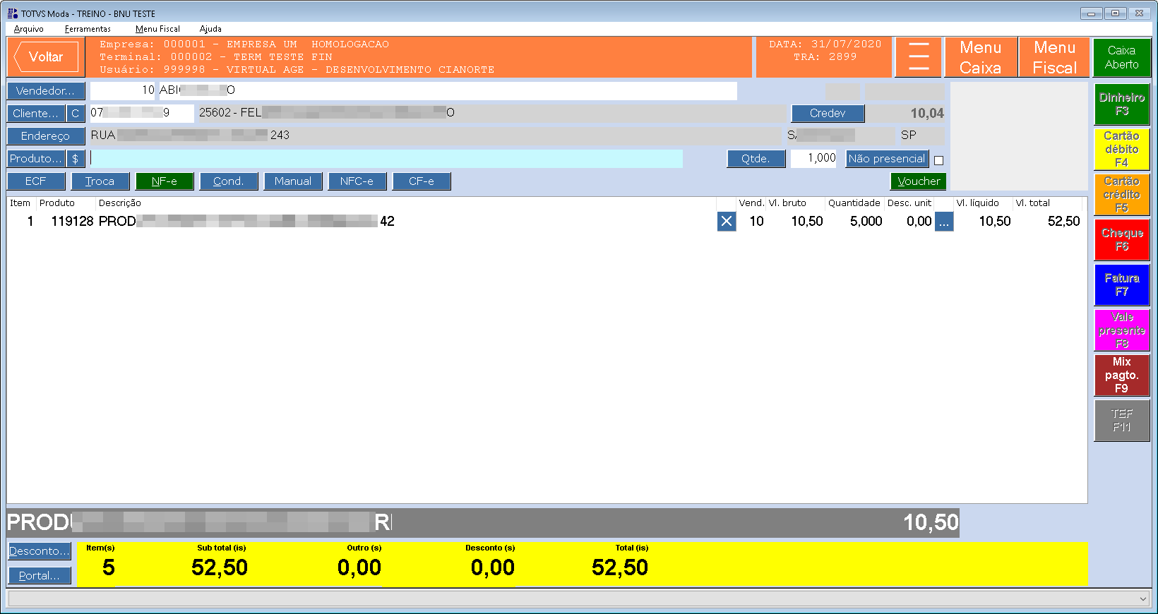The image size is (1158, 614).
Task: Click the TEF F11 button
Action: (1122, 421)
